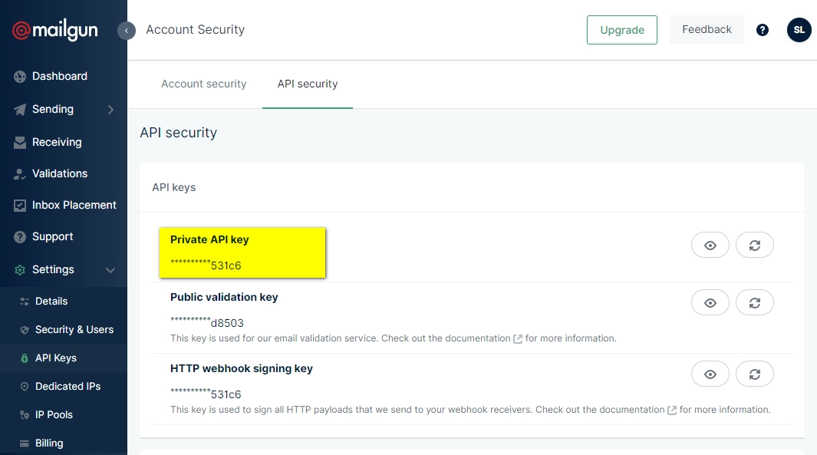Open the Billing settings page

[48, 443]
